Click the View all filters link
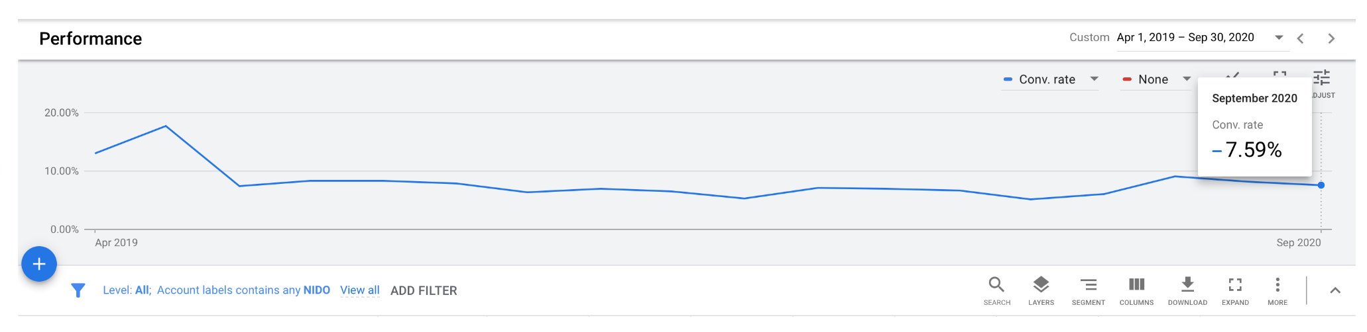 point(360,290)
